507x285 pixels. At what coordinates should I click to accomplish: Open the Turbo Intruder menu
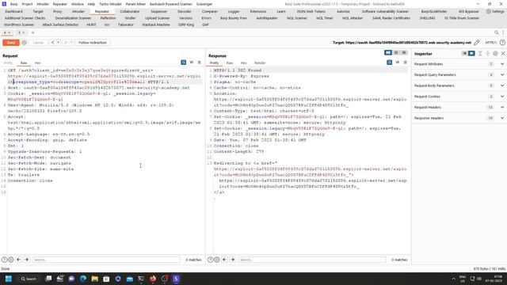tap(110, 4)
